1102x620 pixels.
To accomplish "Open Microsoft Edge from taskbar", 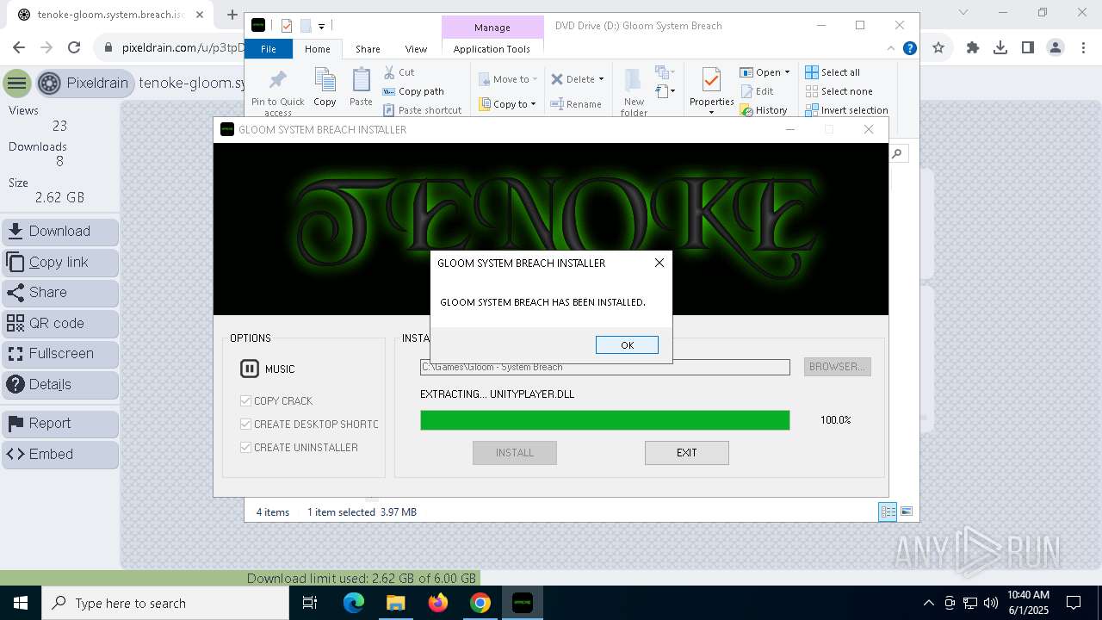I will click(354, 603).
